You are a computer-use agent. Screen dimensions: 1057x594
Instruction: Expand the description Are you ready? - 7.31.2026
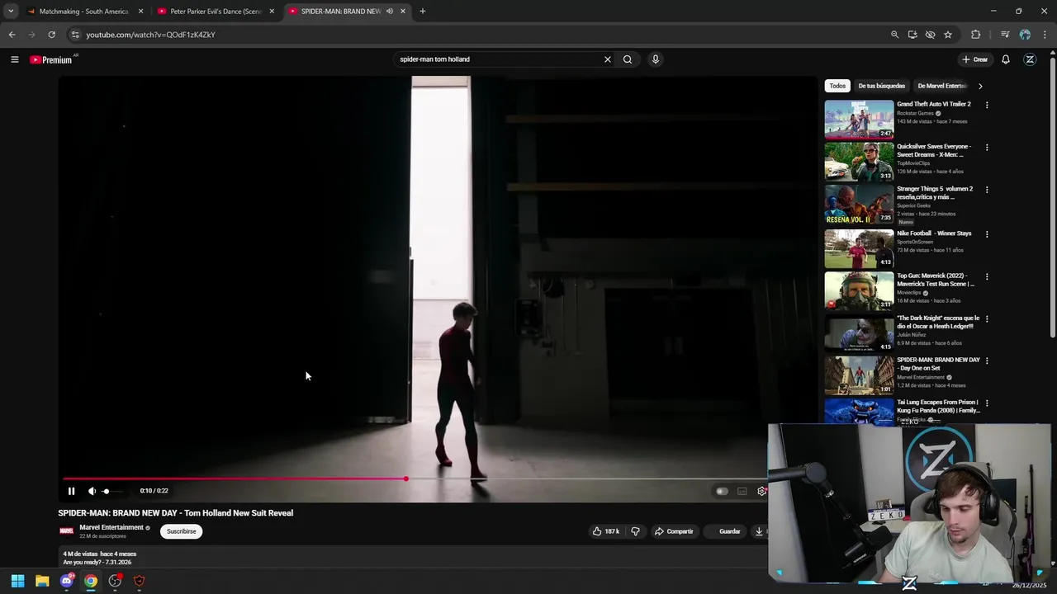click(x=97, y=563)
